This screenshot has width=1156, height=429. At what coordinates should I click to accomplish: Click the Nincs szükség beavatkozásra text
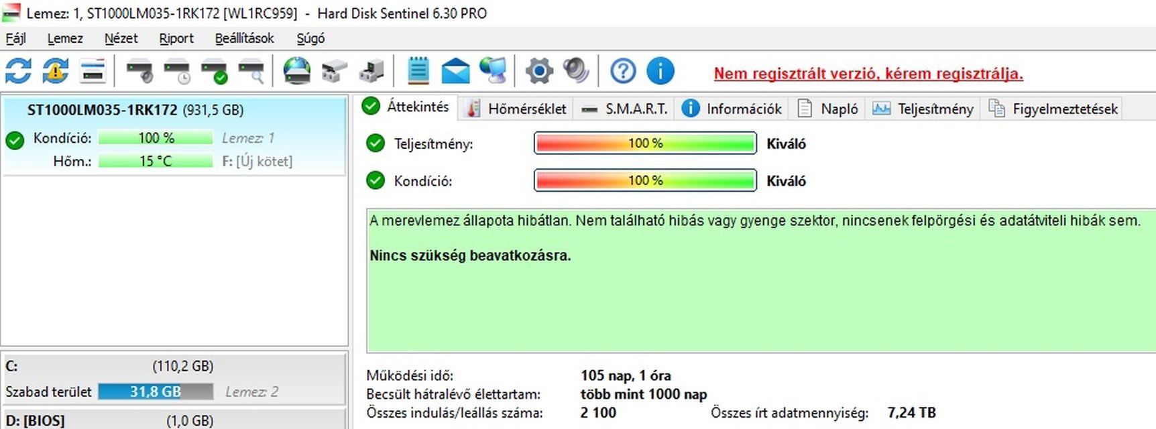click(470, 255)
